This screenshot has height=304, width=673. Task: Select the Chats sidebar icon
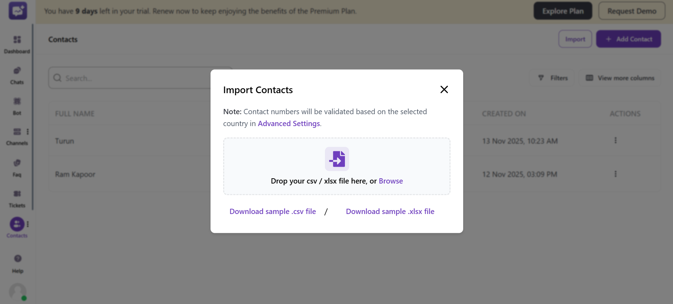[x=17, y=70]
